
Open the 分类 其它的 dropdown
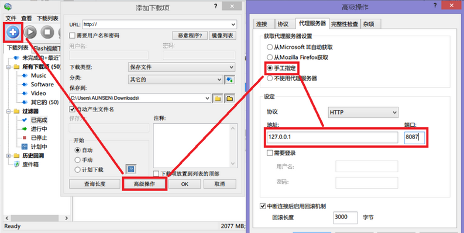tap(175, 79)
